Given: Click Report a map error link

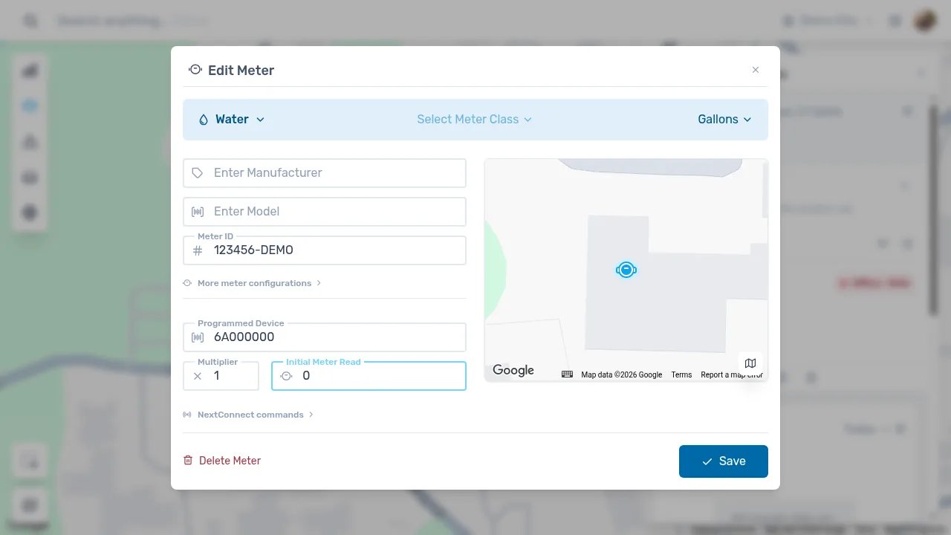Looking at the screenshot, I should (x=732, y=374).
